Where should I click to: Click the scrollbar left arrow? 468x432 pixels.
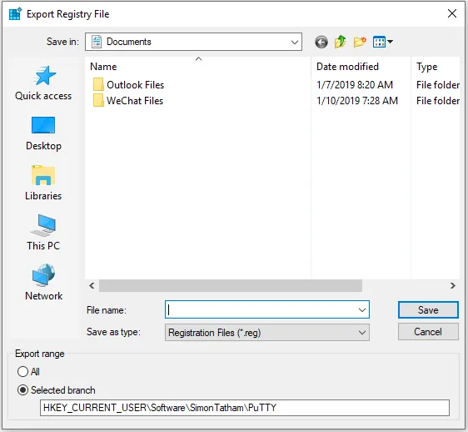coord(92,285)
